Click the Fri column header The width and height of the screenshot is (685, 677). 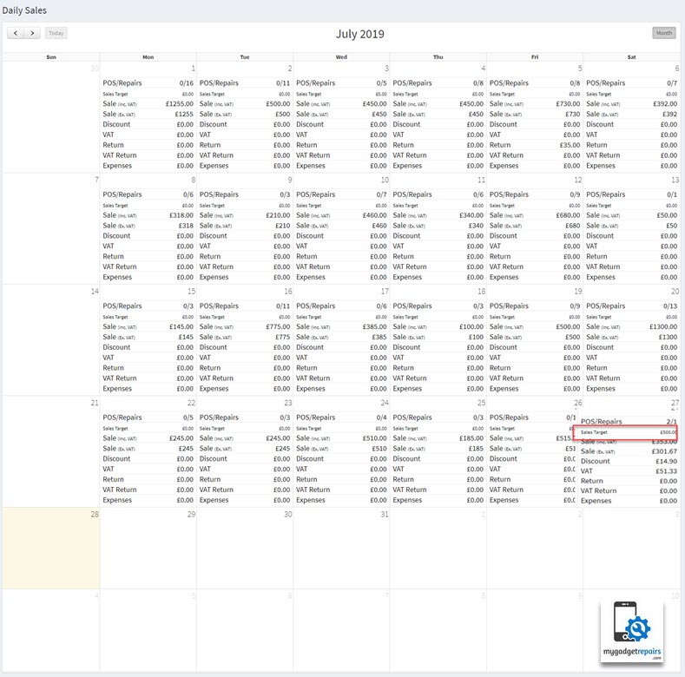[x=535, y=56]
